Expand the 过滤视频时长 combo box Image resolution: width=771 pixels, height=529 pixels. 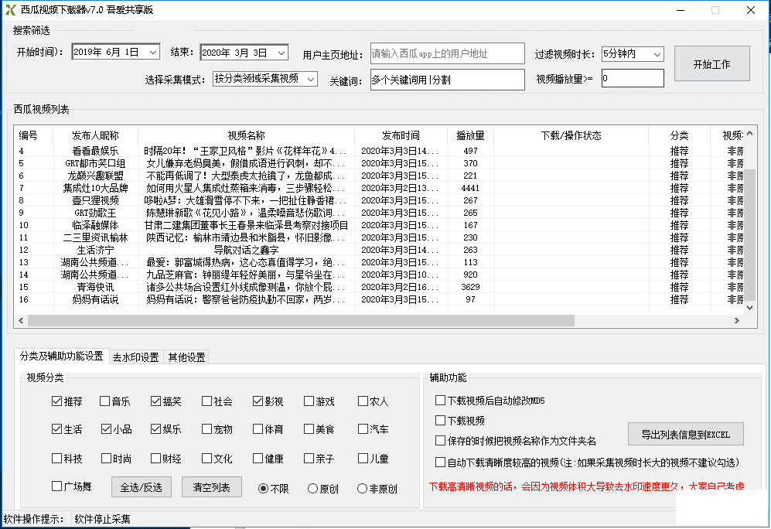(657, 54)
